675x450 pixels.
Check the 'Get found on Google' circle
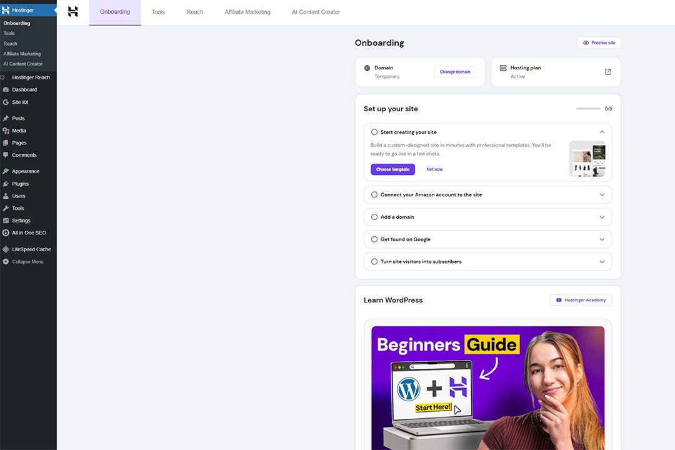(x=374, y=239)
